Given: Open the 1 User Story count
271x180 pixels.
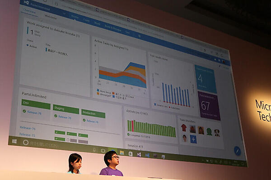Looking at the screenshot, I should pos(32,32).
